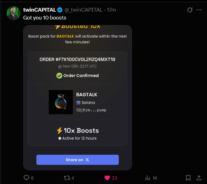The image size is (207, 184).
Task: Bookmark this post
Action: click(x=188, y=178)
